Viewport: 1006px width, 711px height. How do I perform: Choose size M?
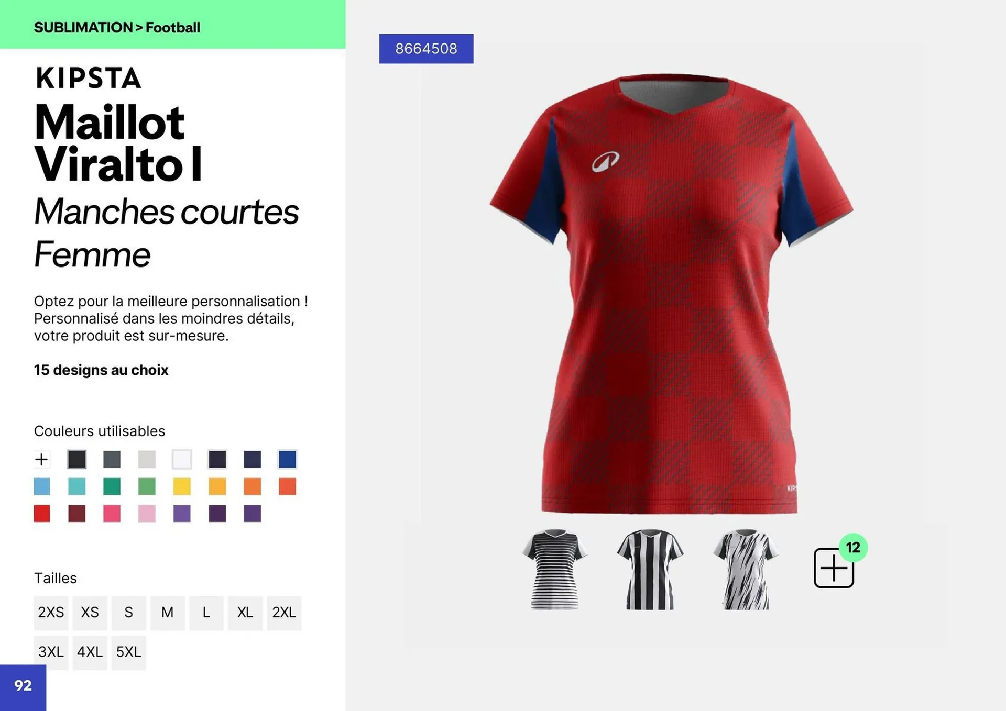[168, 613]
